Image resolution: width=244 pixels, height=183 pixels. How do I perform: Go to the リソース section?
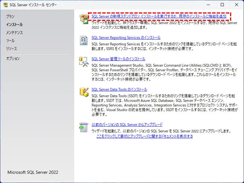(x=11, y=49)
